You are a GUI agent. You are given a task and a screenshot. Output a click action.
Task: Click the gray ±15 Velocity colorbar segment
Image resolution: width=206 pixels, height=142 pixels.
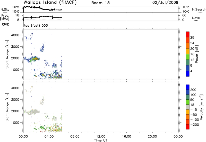tap(188, 107)
